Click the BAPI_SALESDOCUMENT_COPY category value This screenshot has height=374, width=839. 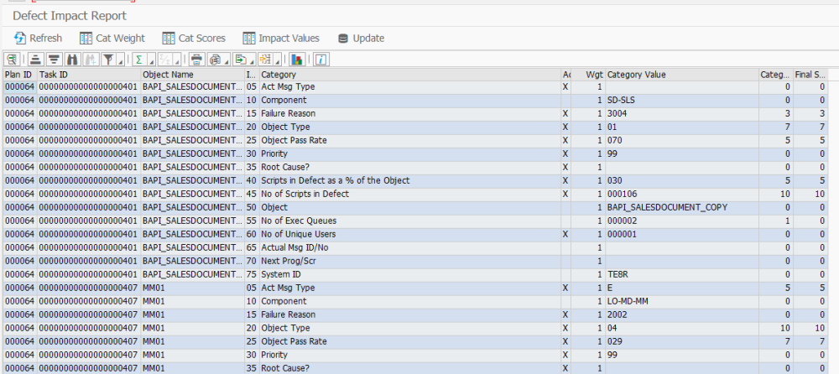coord(682,207)
